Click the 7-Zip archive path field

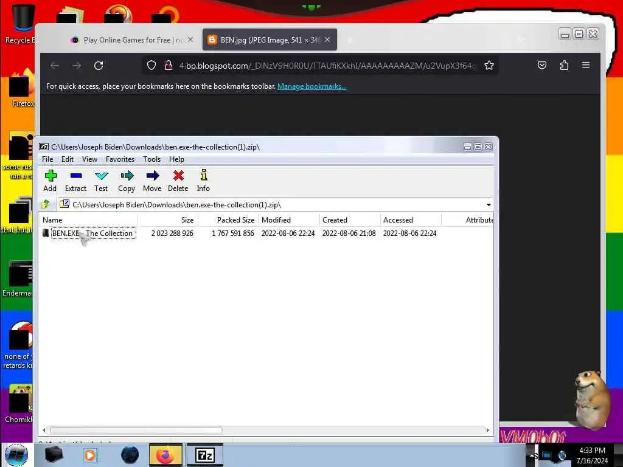pos(275,205)
